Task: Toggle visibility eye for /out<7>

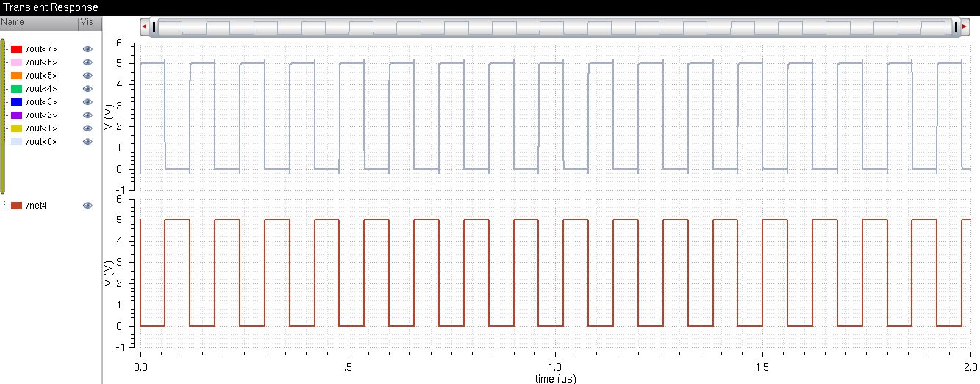Action: (x=87, y=49)
